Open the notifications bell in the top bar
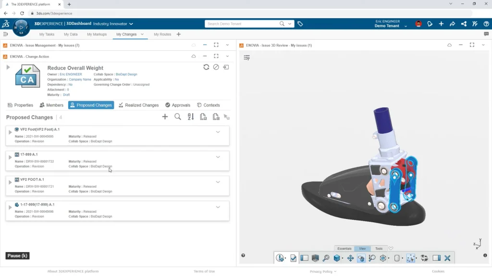492x276 pixels. tap(430, 23)
